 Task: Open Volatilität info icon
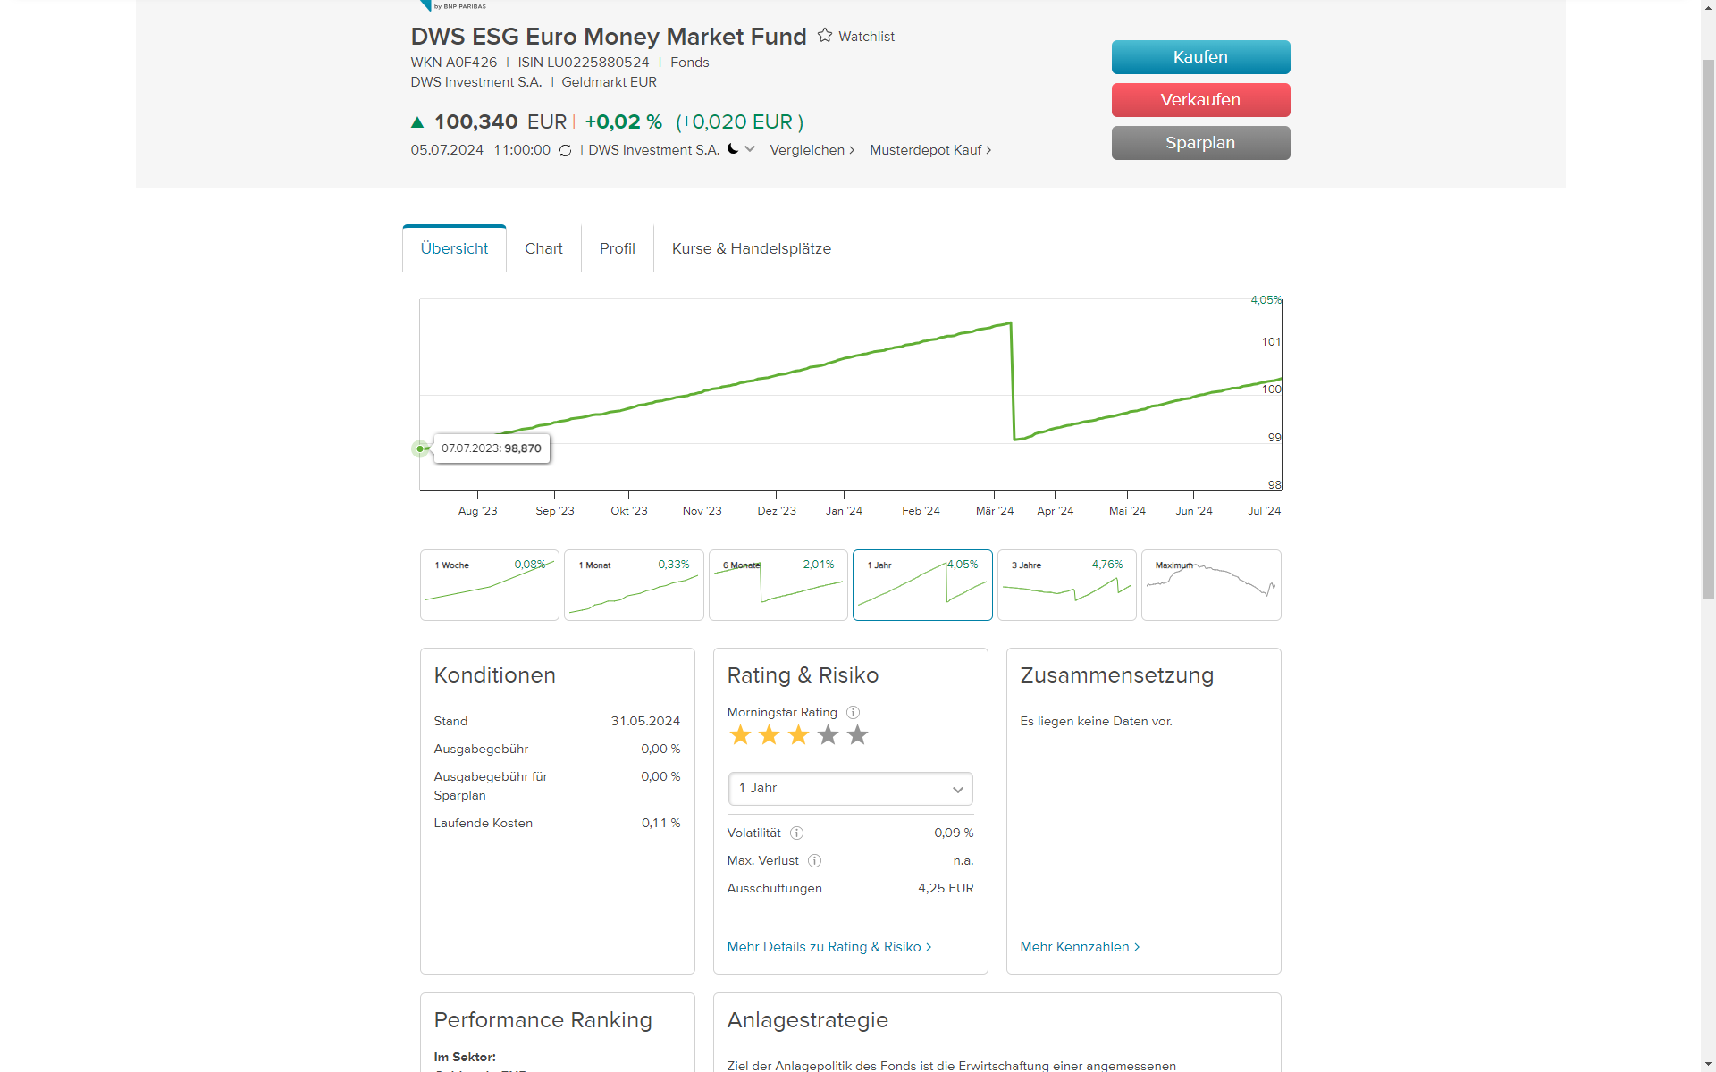coord(796,833)
